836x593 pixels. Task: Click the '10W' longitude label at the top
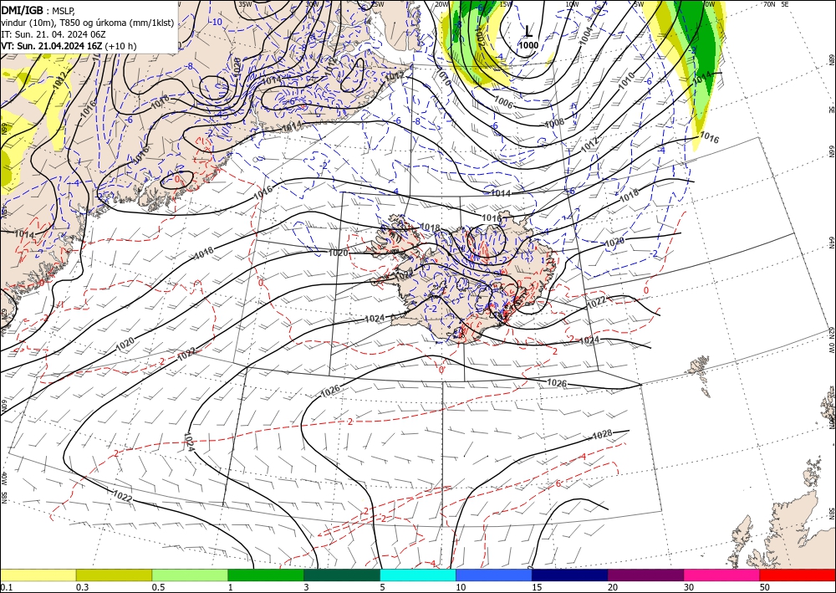tap(572, 4)
